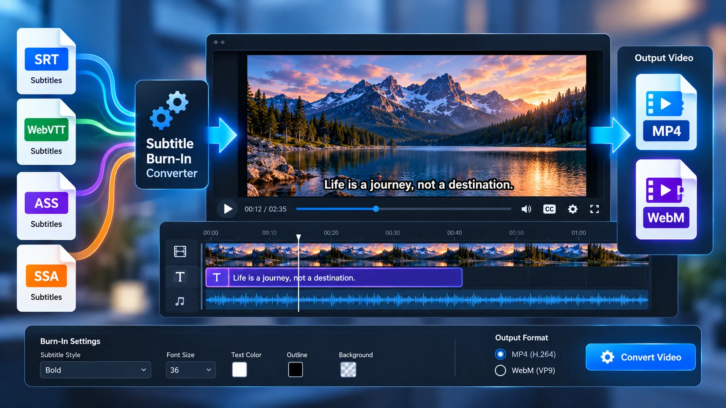
Task: Click the video thumbnail strip track
Action: tap(427, 255)
